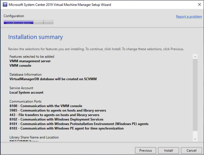This screenshot has height=155, width=204.
Task: Select the VMM management server line
Action: pos(30,61)
